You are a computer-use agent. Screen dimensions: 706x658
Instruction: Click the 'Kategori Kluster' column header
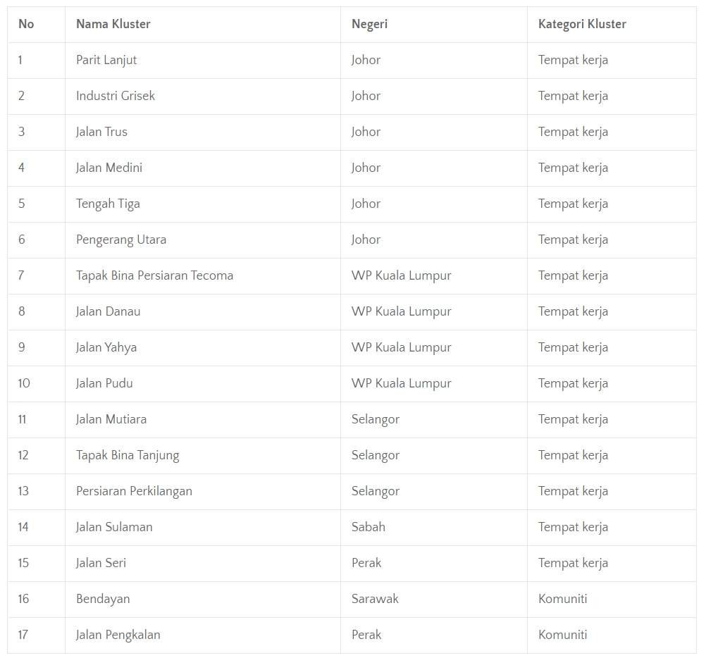pyautogui.click(x=582, y=24)
